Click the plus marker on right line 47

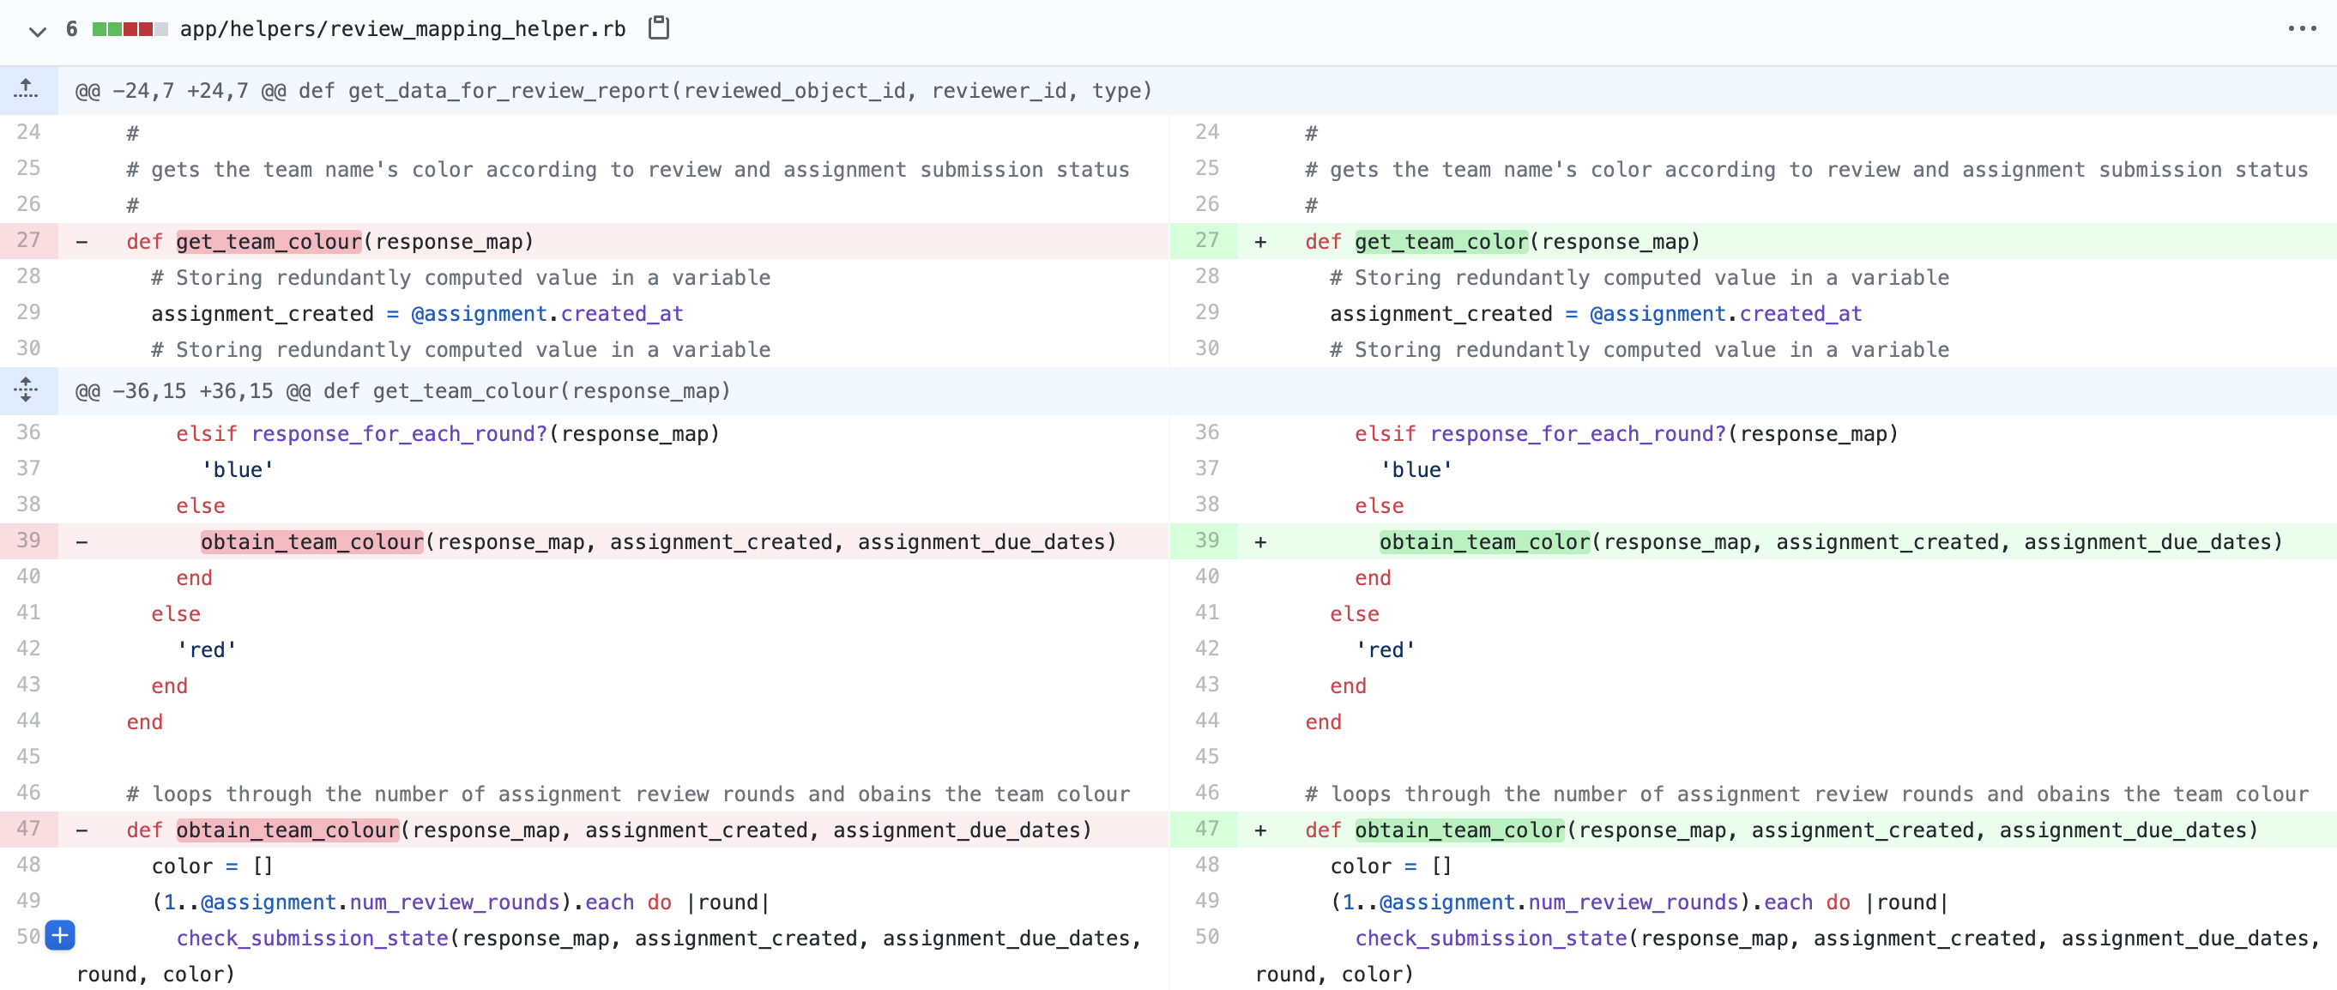tap(1260, 830)
